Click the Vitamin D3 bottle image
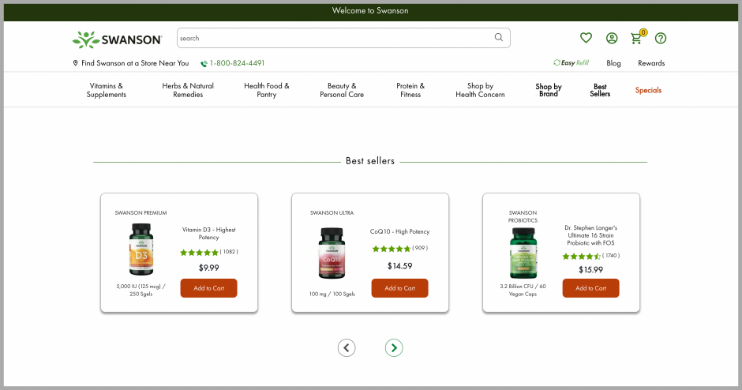 [x=141, y=249]
